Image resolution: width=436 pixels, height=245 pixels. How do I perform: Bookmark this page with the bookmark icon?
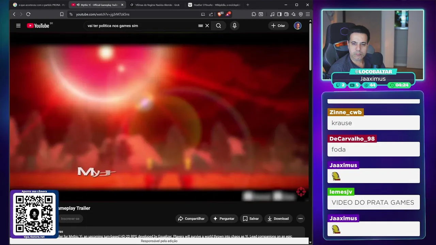point(62,14)
